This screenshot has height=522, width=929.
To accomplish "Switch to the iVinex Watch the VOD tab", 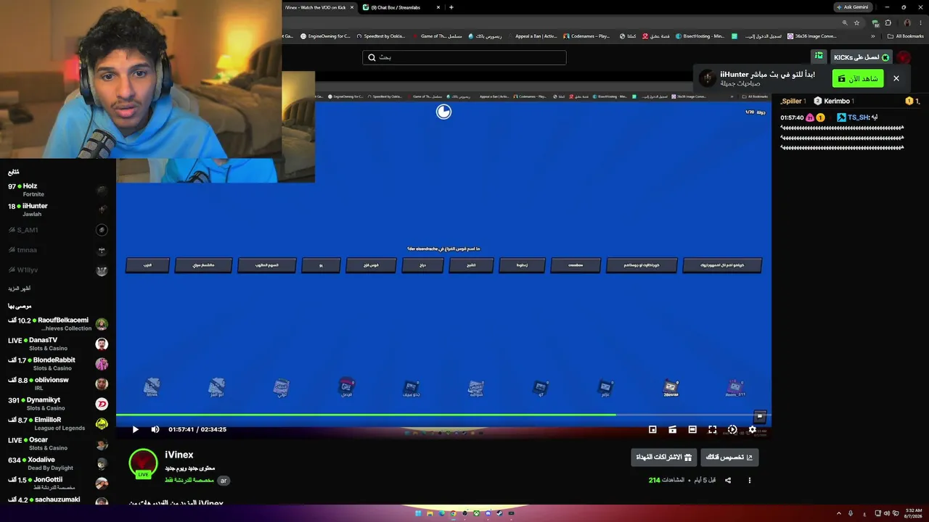I will (x=316, y=7).
